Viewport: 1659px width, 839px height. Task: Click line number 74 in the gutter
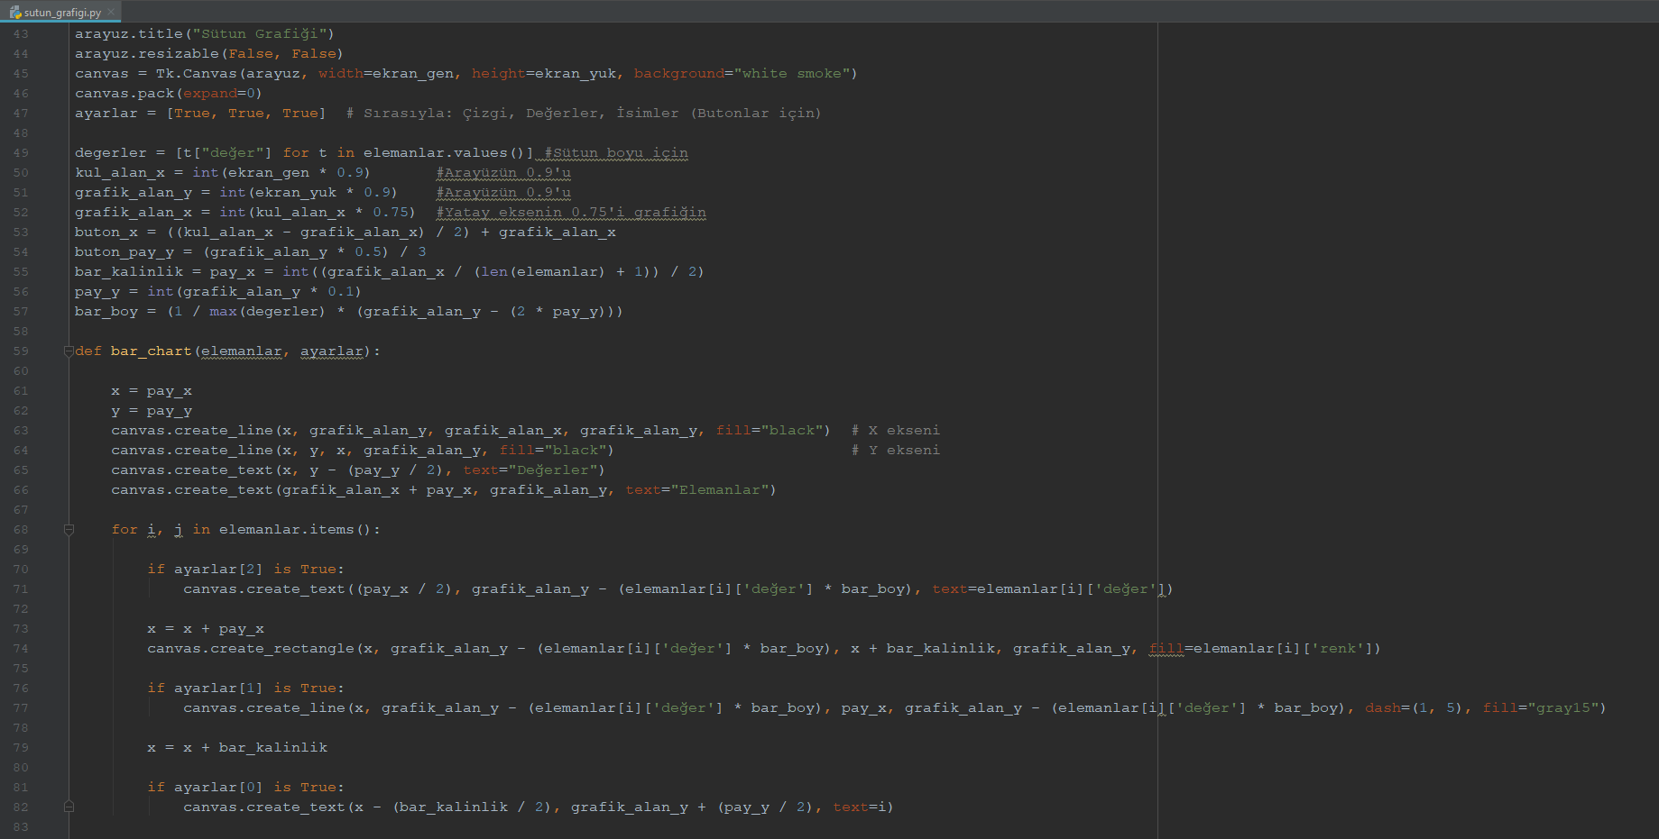pyautogui.click(x=21, y=649)
